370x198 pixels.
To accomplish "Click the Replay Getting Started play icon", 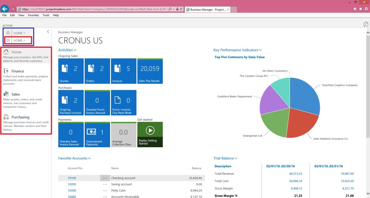I will [x=150, y=130].
